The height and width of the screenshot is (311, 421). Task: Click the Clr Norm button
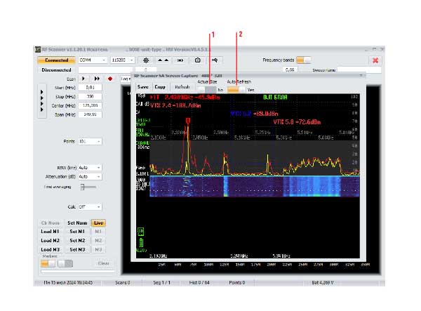click(51, 223)
